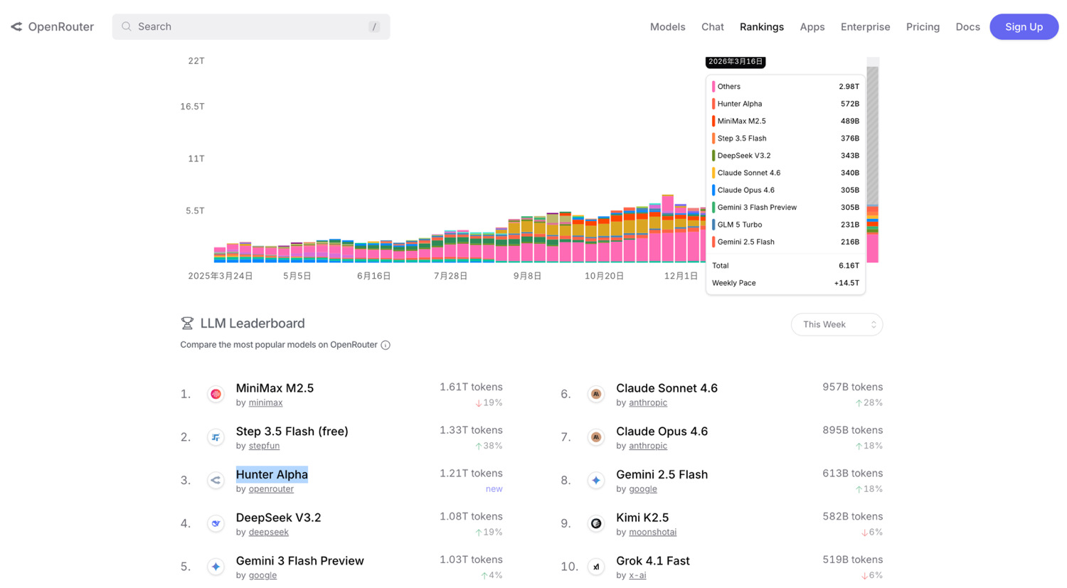Viewport: 1067px width, 588px height.
Task: Follow the minimax author link
Action: (x=265, y=402)
